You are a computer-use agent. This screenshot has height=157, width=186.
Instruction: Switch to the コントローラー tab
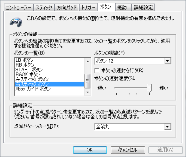coord(19,8)
